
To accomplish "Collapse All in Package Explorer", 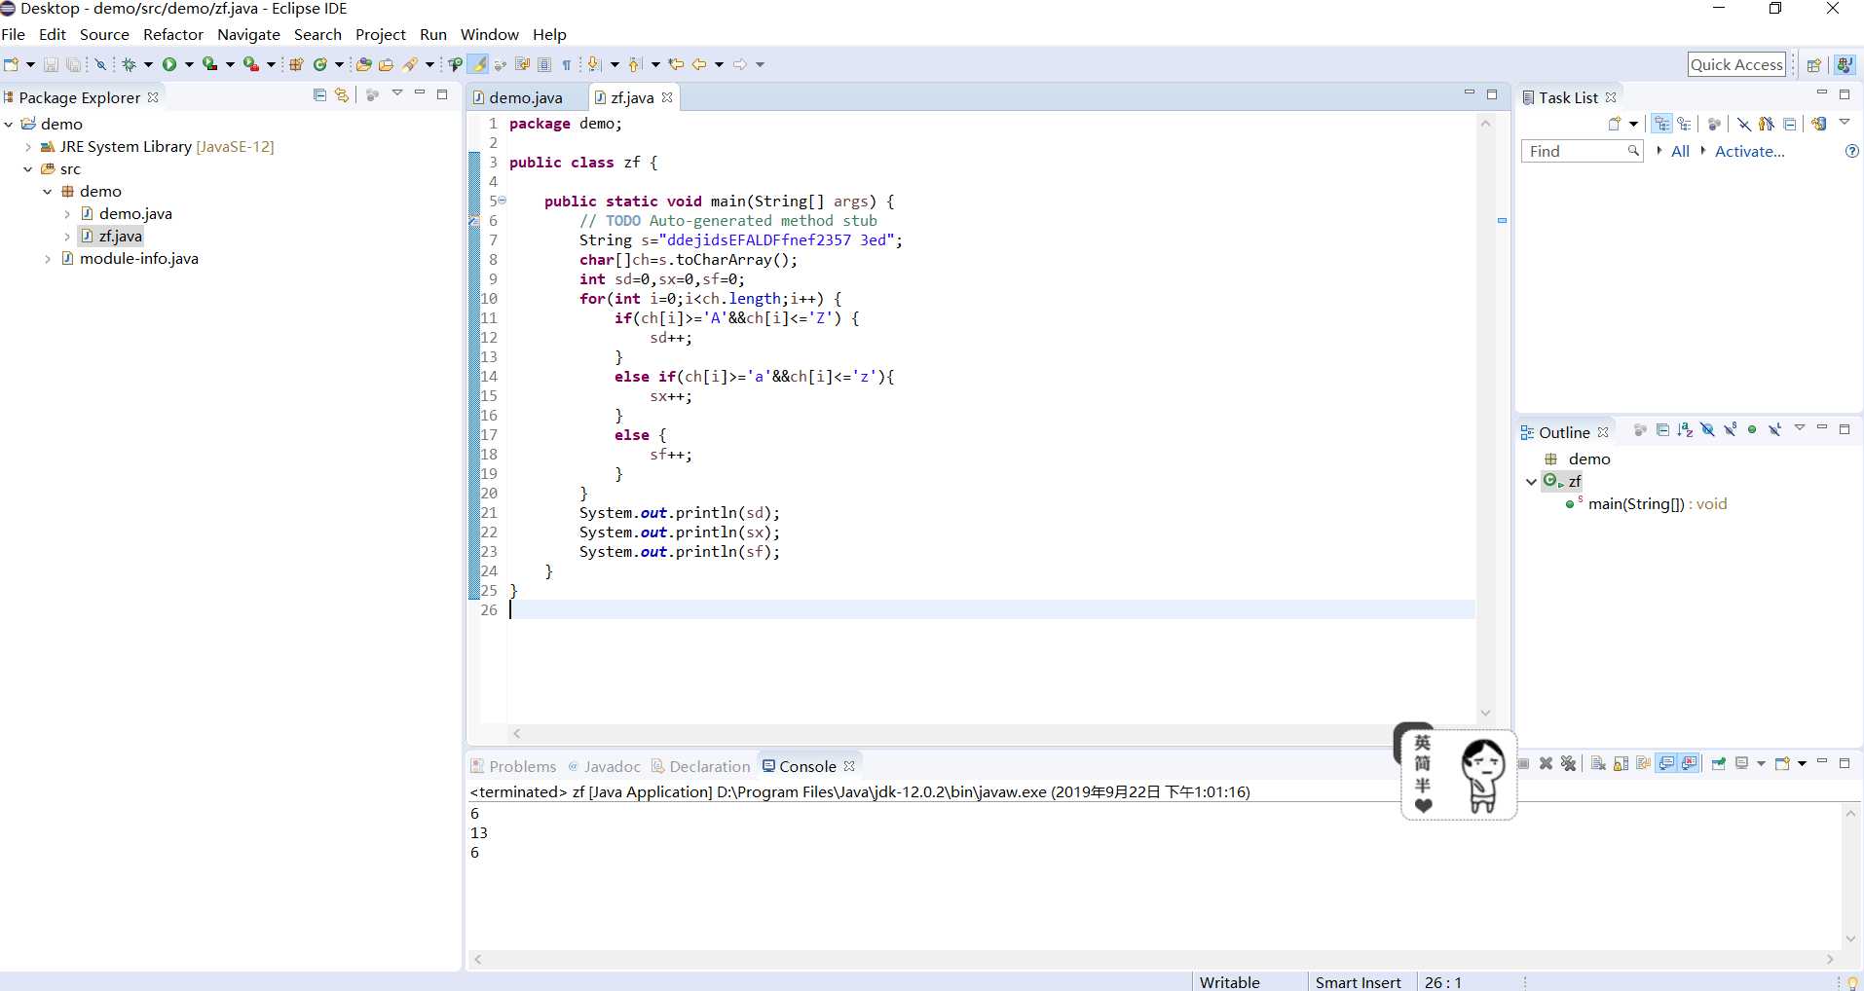I will pyautogui.click(x=319, y=94).
